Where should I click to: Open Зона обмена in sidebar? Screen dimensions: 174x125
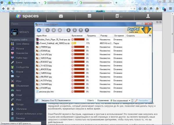(x=22, y=44)
